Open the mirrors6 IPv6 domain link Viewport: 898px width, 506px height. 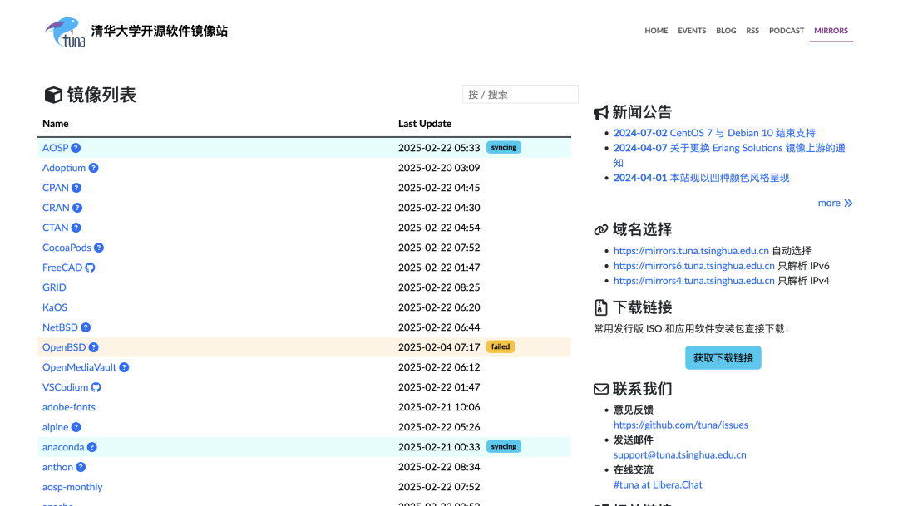[x=694, y=266]
